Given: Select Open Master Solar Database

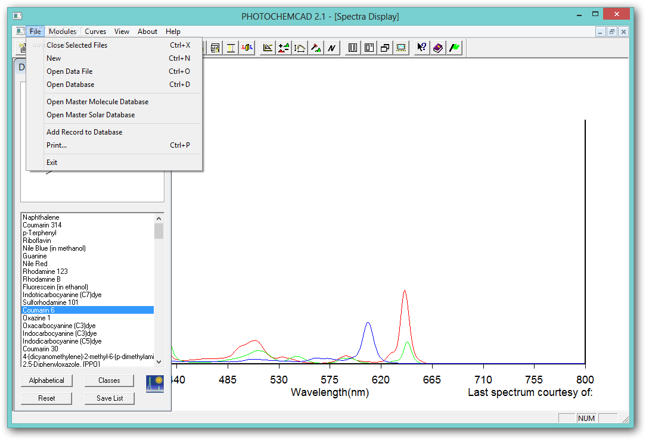Looking at the screenshot, I should coord(114,116).
